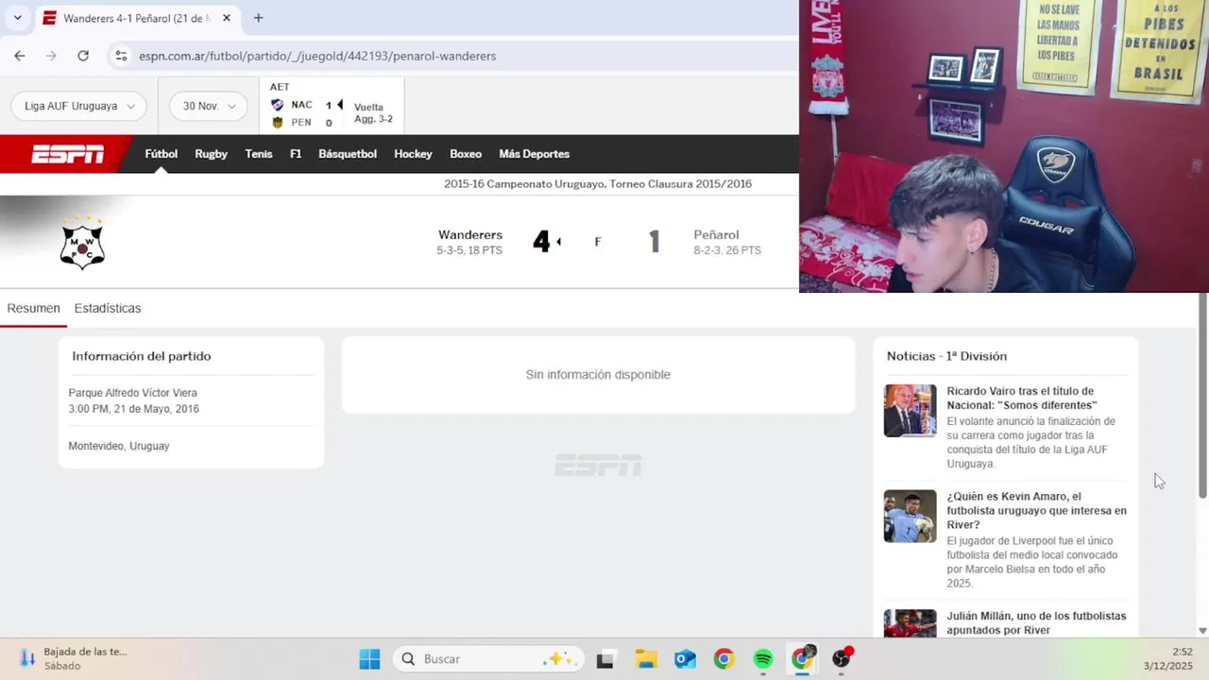
Task: Open the tab search chevron
Action: pyautogui.click(x=17, y=18)
